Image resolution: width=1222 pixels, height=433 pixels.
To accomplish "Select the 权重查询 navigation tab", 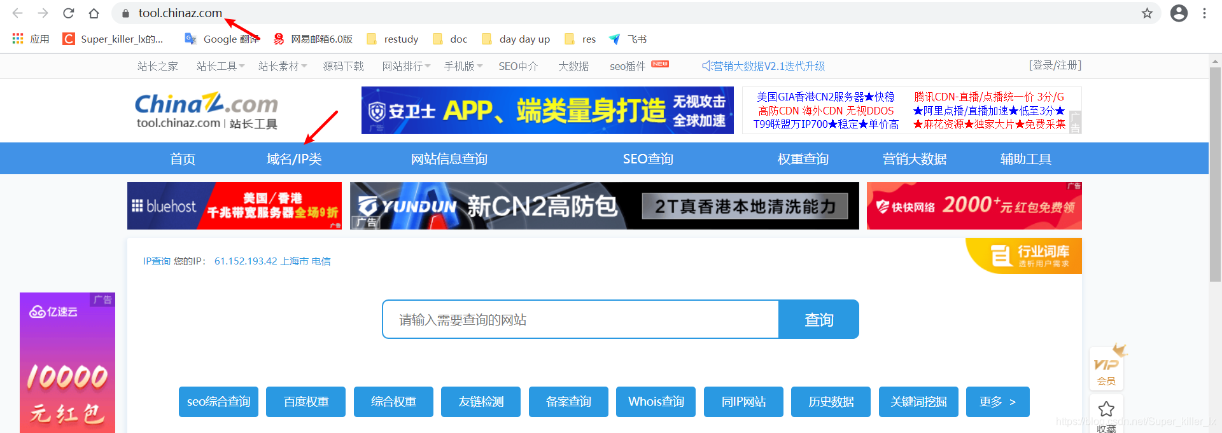I will point(803,158).
